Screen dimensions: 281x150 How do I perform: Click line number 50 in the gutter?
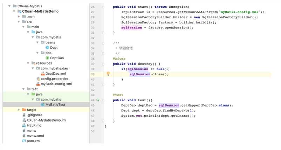click(x=92, y=131)
